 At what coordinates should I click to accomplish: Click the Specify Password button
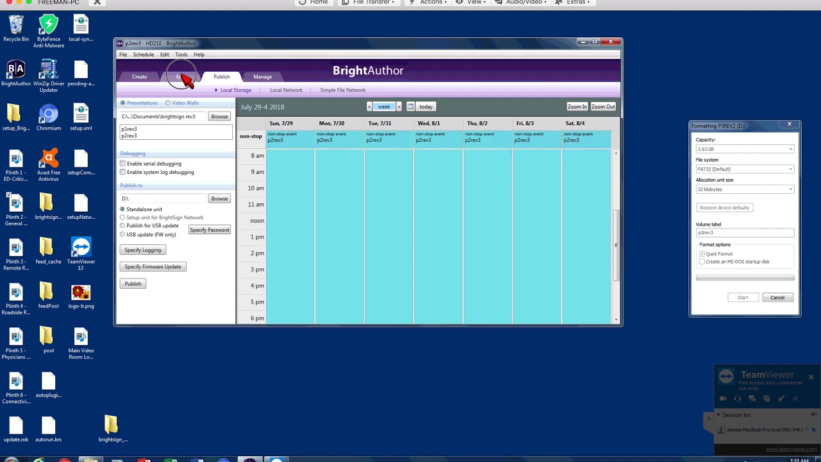coord(209,230)
